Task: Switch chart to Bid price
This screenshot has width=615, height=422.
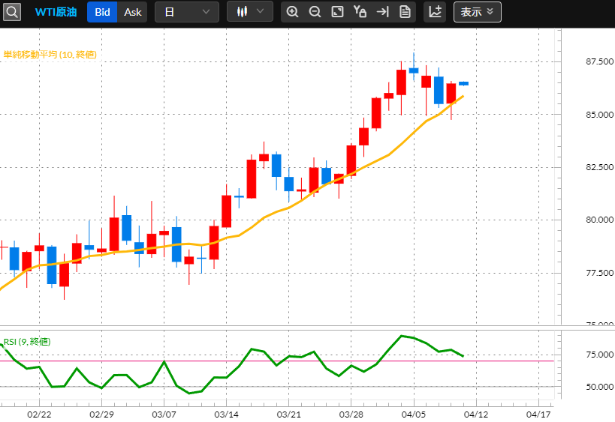Action: [x=102, y=12]
